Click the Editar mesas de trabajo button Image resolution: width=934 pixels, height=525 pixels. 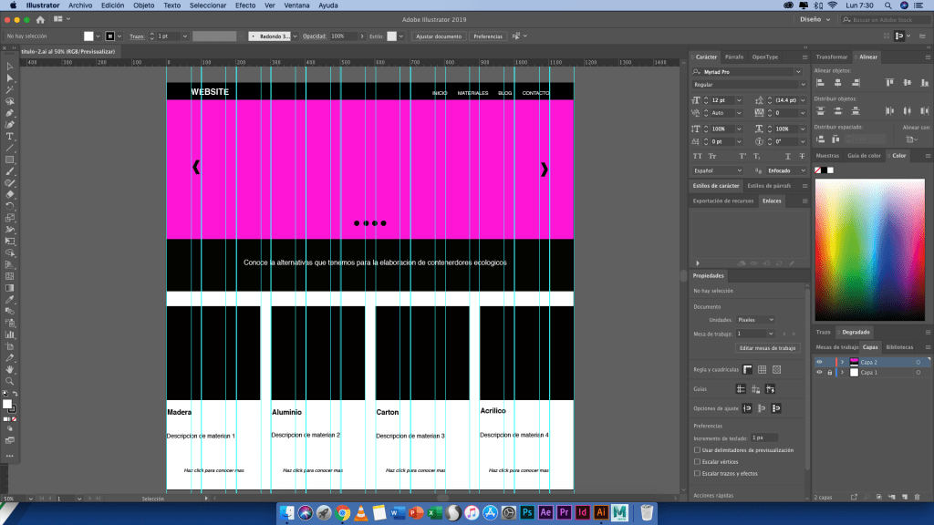click(x=767, y=348)
